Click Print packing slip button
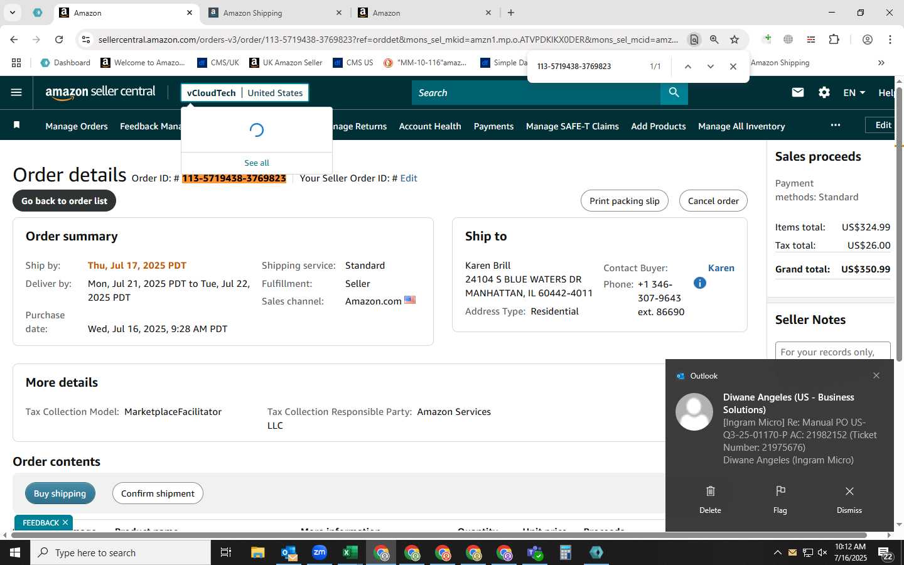Viewport: 904px width, 565px height. (625, 201)
